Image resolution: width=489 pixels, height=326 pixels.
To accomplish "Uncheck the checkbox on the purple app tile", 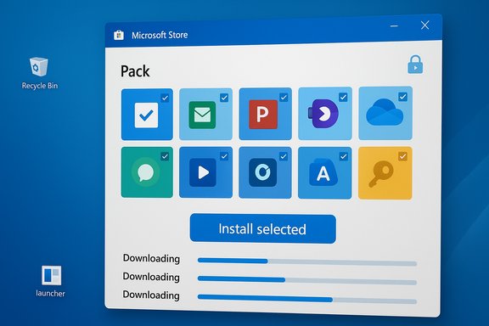I will (x=343, y=97).
